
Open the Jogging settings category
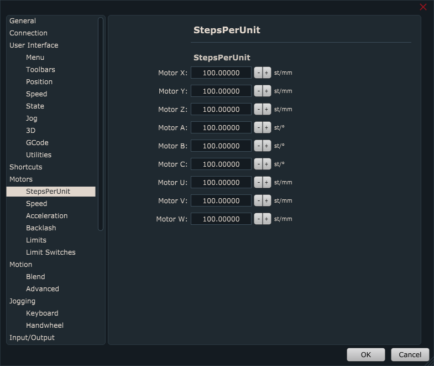pos(22,301)
